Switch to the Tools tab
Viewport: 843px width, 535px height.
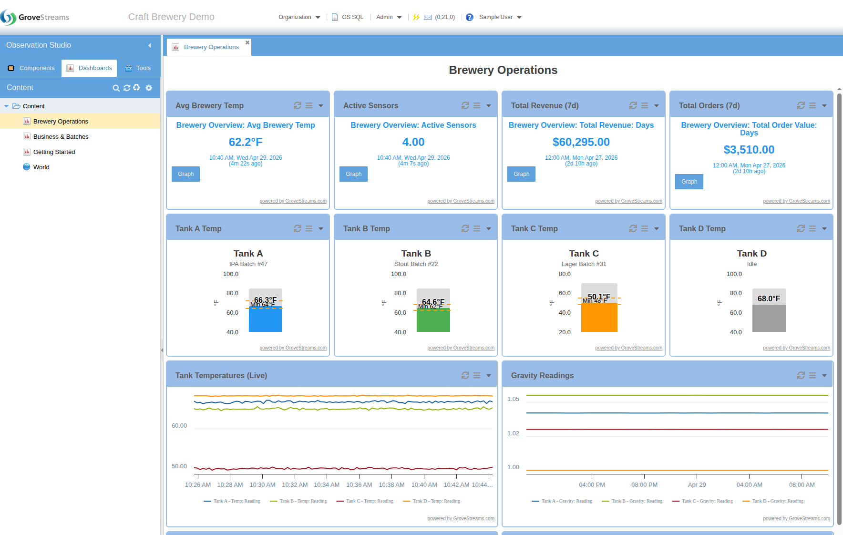138,68
